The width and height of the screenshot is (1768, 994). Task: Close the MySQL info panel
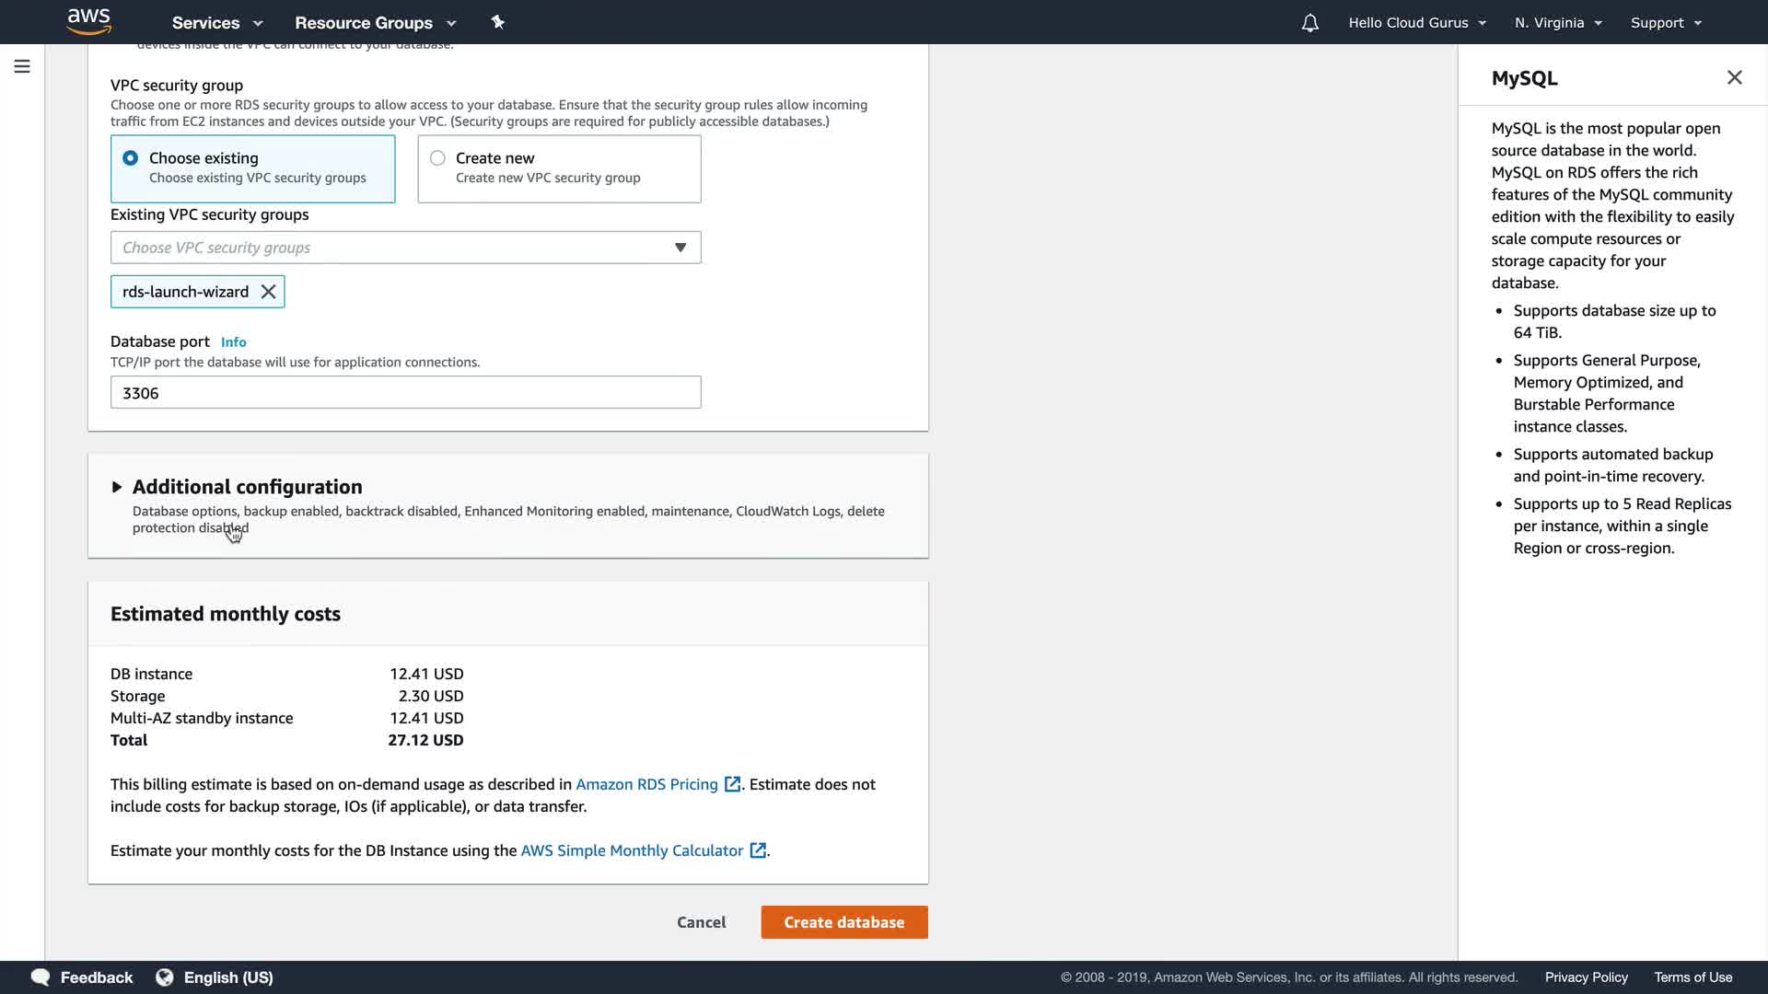pyautogui.click(x=1734, y=77)
